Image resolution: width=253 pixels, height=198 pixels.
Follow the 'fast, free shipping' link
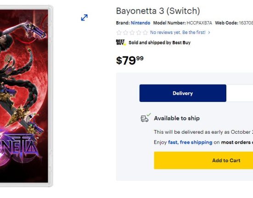click(190, 142)
